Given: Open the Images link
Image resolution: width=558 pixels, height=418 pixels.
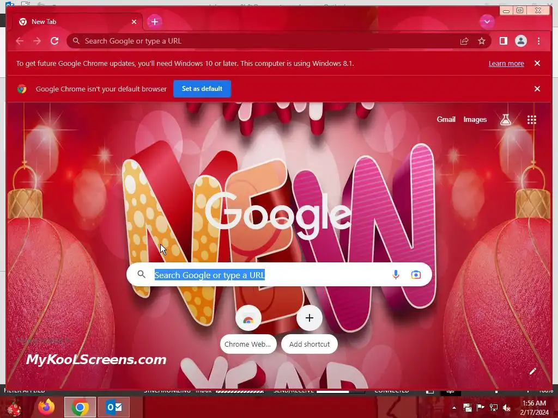Looking at the screenshot, I should pyautogui.click(x=475, y=119).
